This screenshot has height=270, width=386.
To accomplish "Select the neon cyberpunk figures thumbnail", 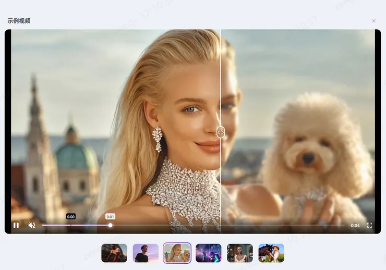I will coord(209,253).
